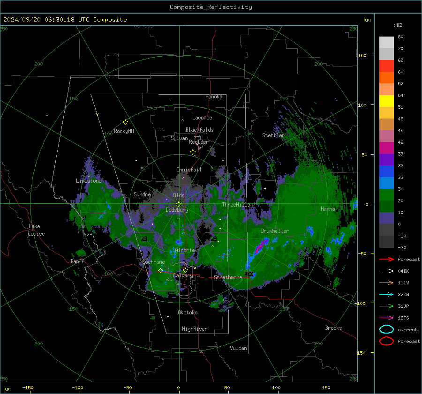Click the Drumheller city label
This screenshot has height=394, width=422.
point(275,231)
